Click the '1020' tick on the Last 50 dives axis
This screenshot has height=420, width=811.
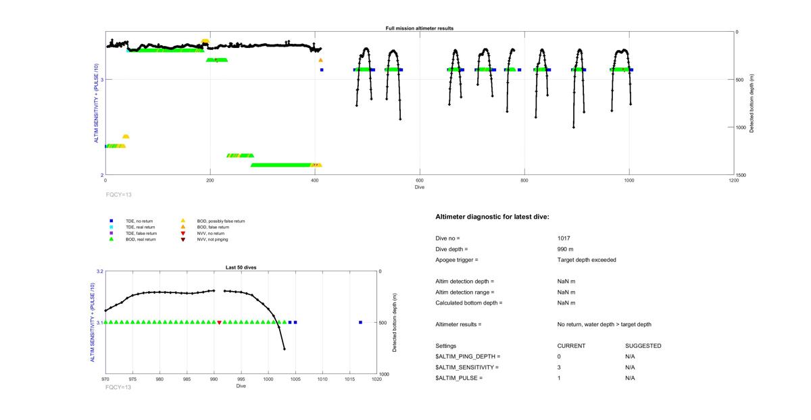coord(377,379)
